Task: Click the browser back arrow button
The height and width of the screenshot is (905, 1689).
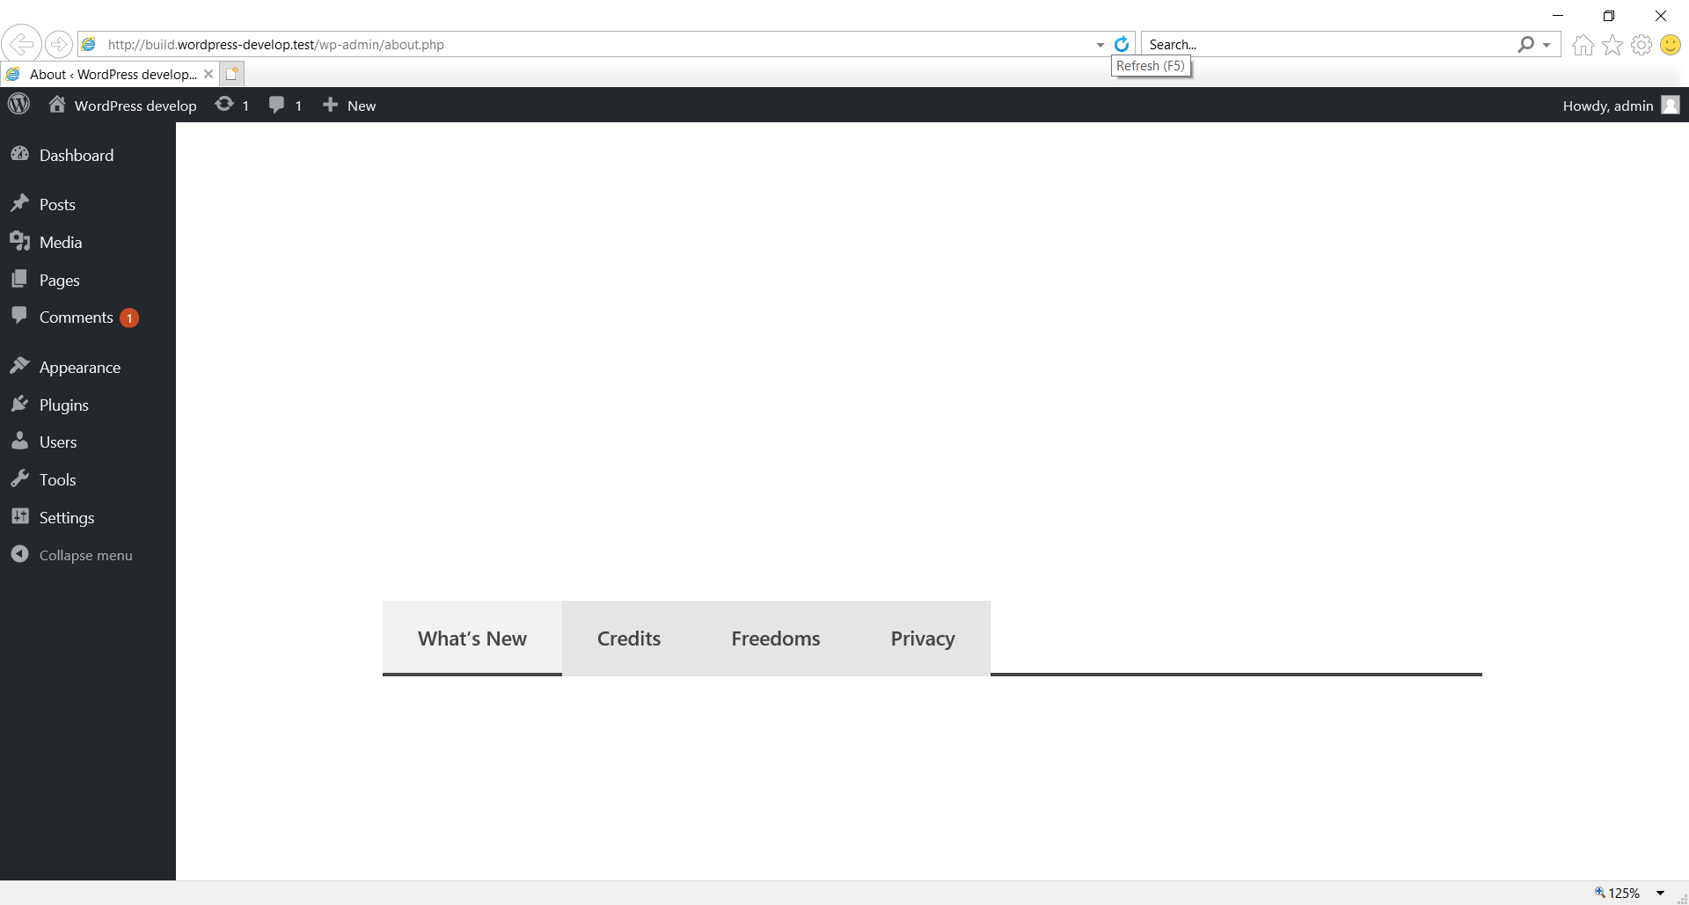Action: click(21, 44)
